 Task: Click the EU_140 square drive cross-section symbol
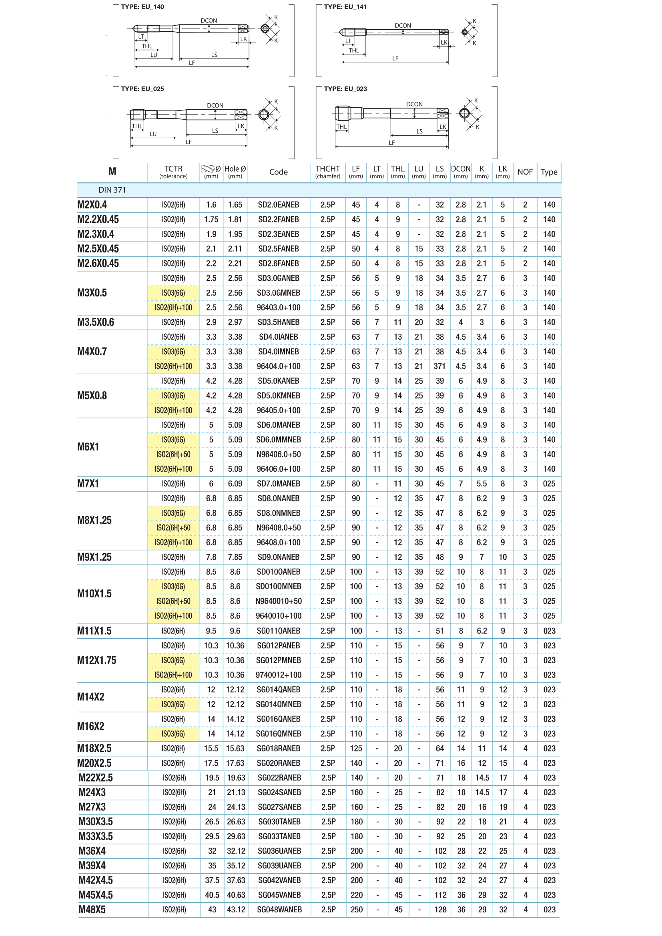(x=265, y=29)
